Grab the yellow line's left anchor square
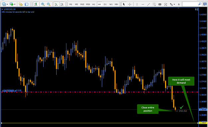This screenshot has width=208, height=127. coord(1,123)
